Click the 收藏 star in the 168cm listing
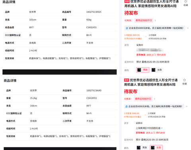191x150 pixels. tap(184, 80)
